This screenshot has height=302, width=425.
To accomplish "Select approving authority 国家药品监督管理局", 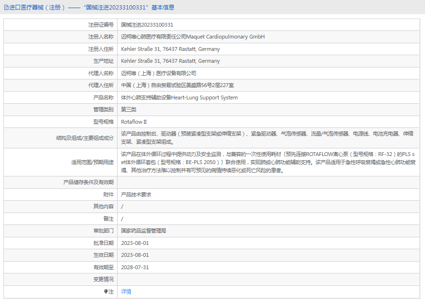I will pyautogui.click(x=144, y=231).
